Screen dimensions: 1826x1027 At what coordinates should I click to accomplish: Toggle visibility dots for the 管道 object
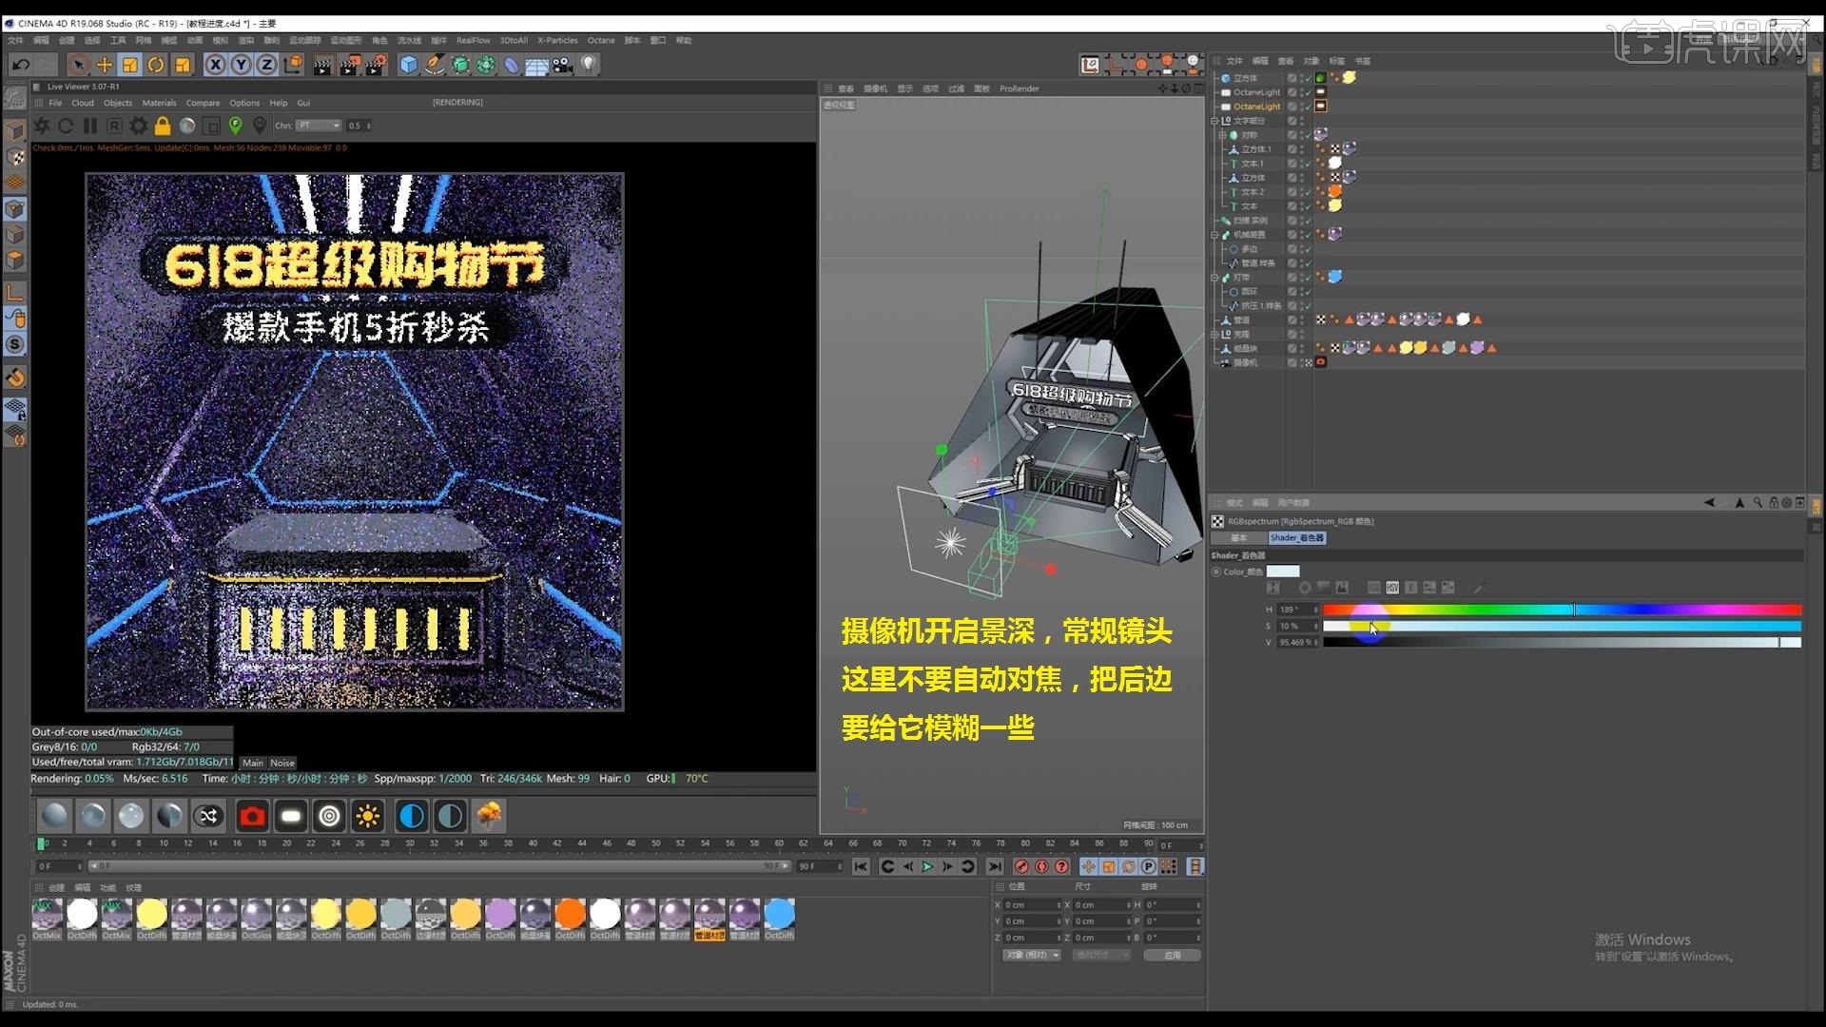click(1302, 320)
